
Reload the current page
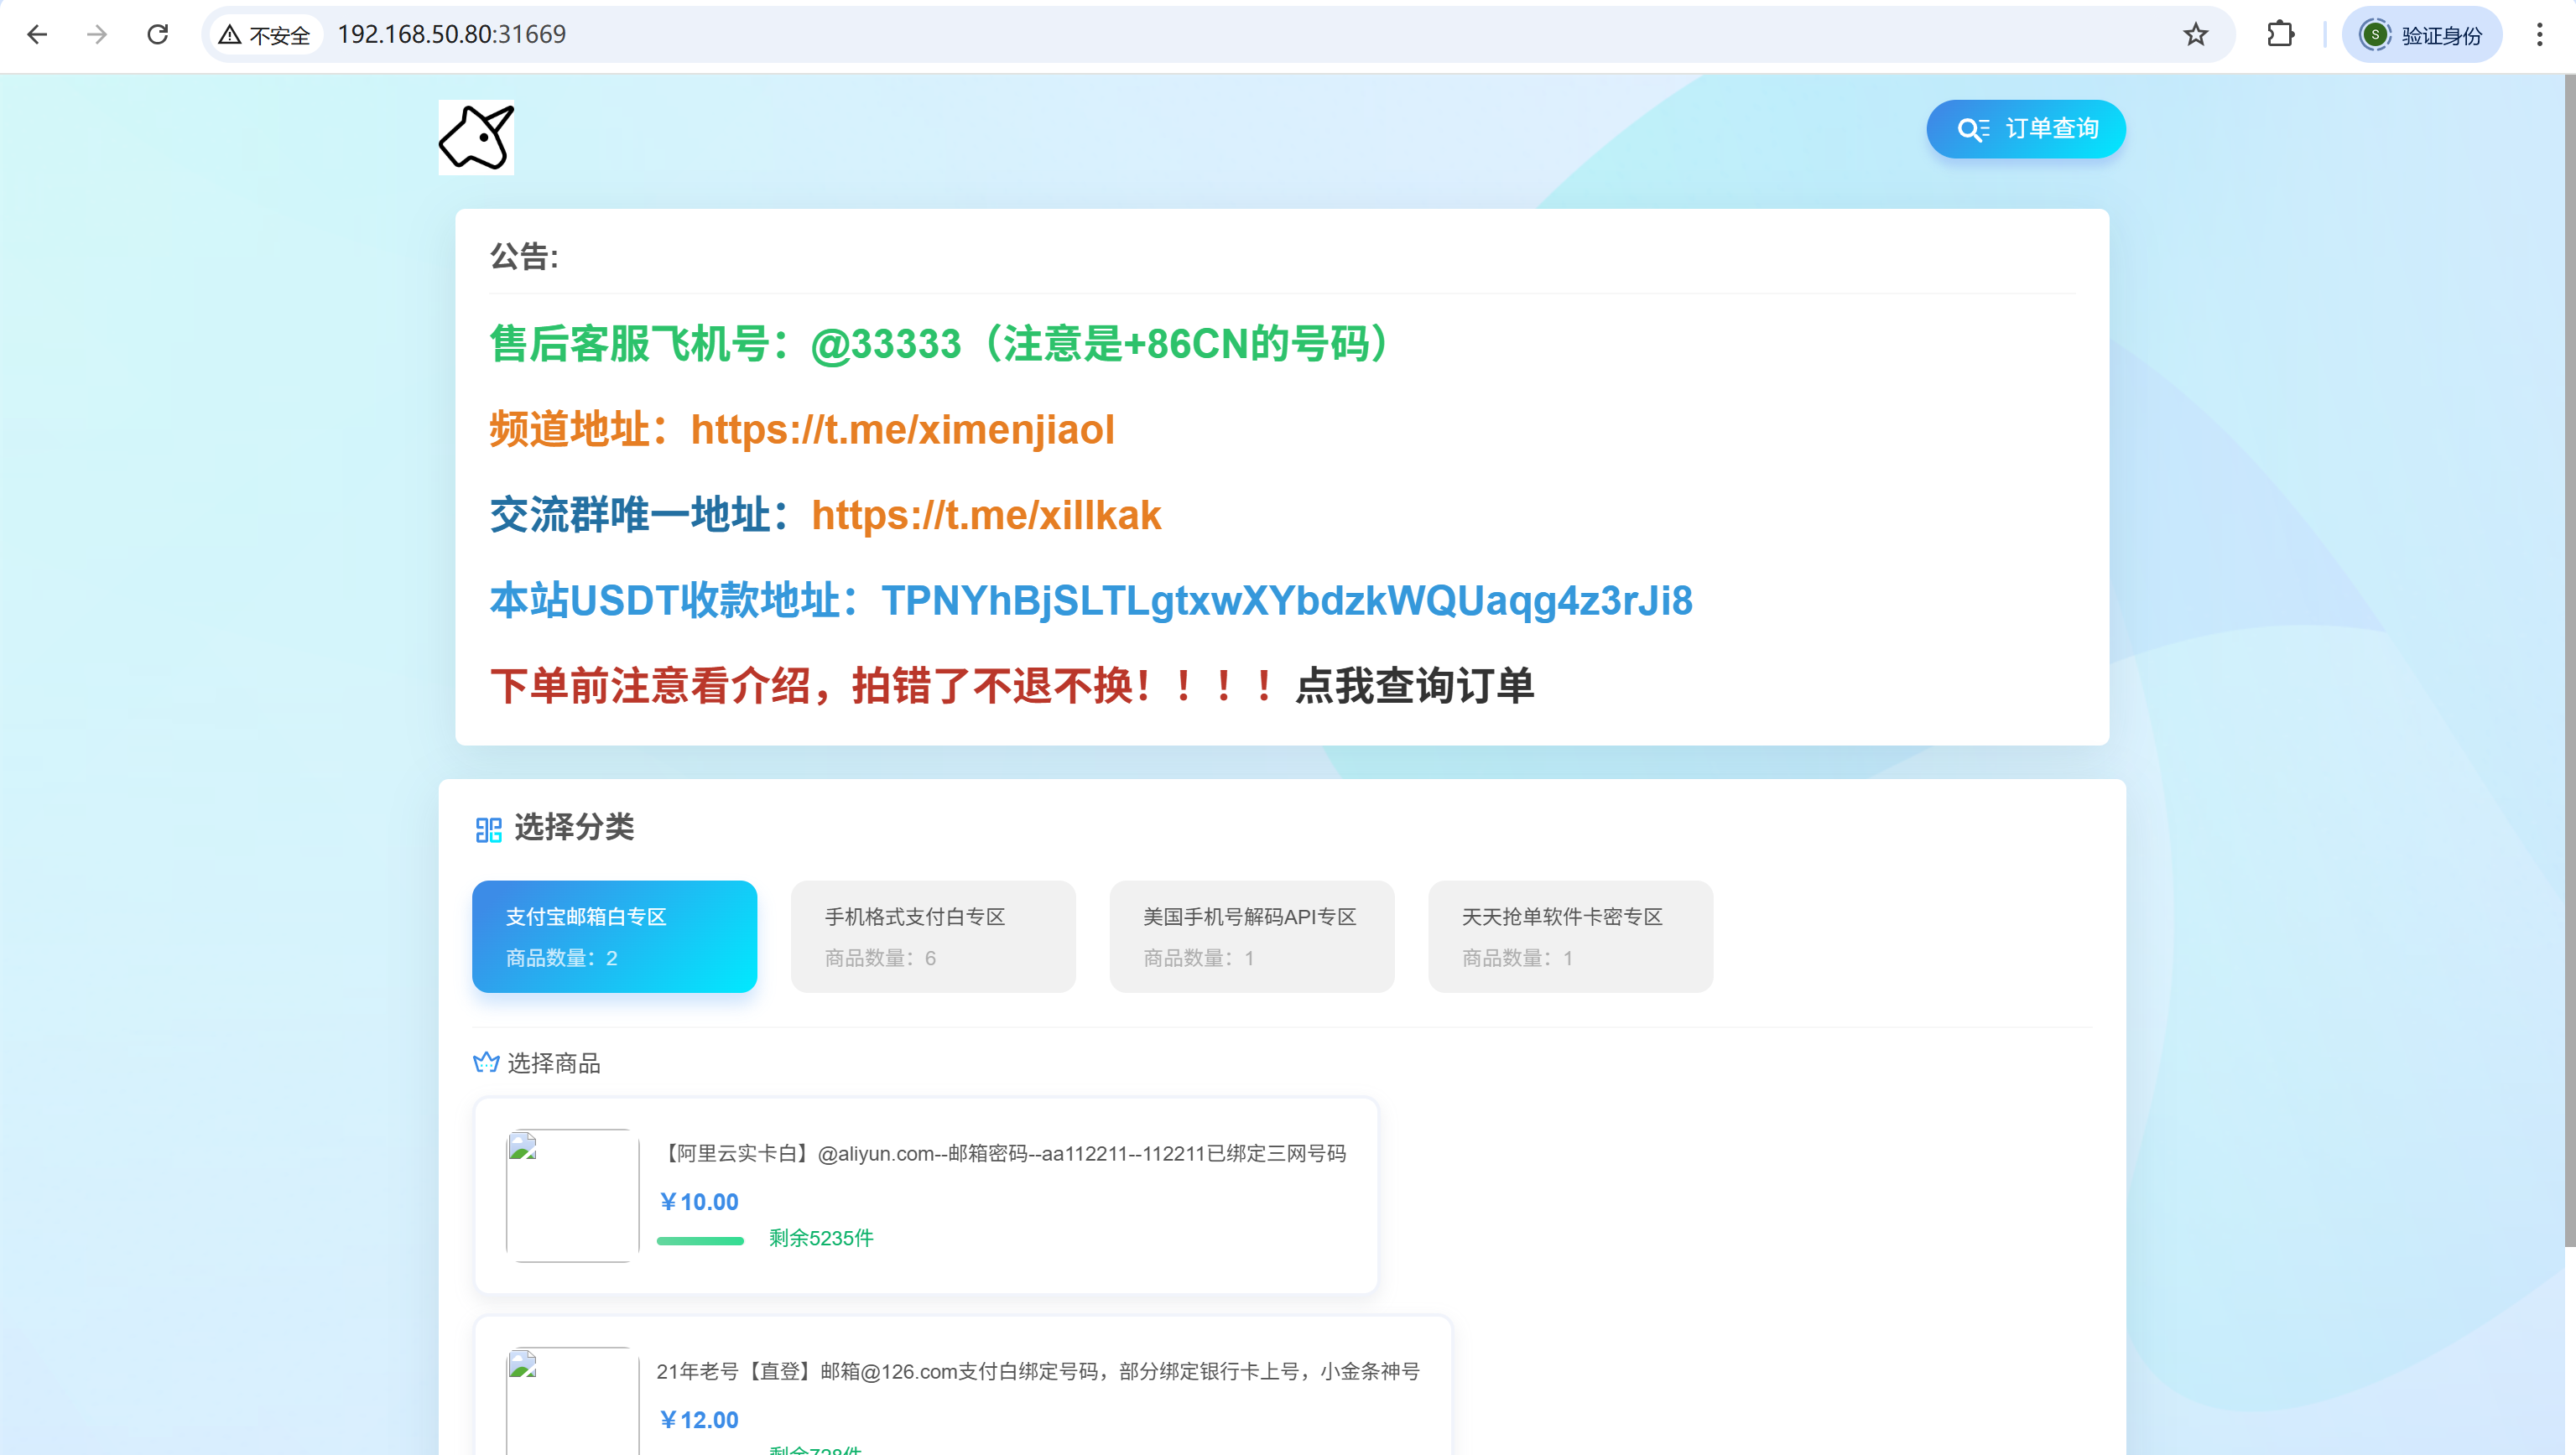[158, 35]
